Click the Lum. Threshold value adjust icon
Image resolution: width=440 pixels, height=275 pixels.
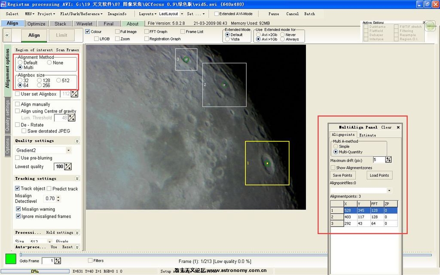pyautogui.click(x=72, y=118)
